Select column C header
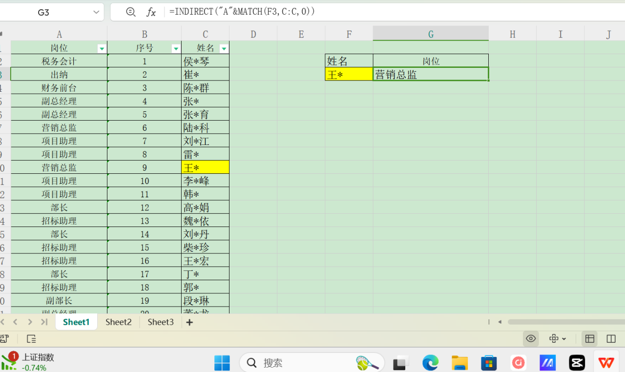The height and width of the screenshot is (372, 625). (205, 34)
